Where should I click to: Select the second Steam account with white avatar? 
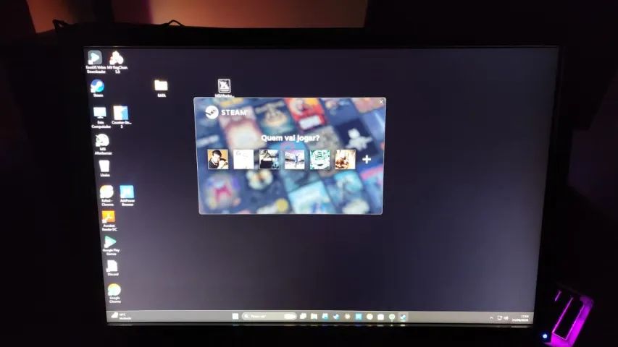[x=243, y=159]
